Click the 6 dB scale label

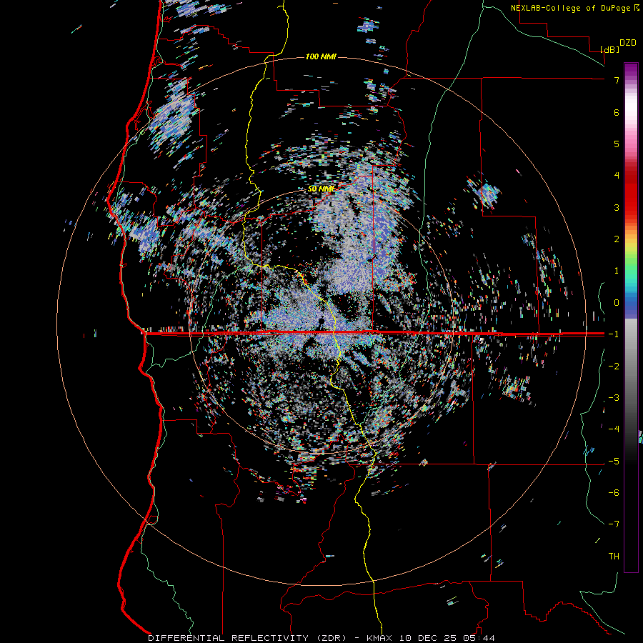(617, 112)
